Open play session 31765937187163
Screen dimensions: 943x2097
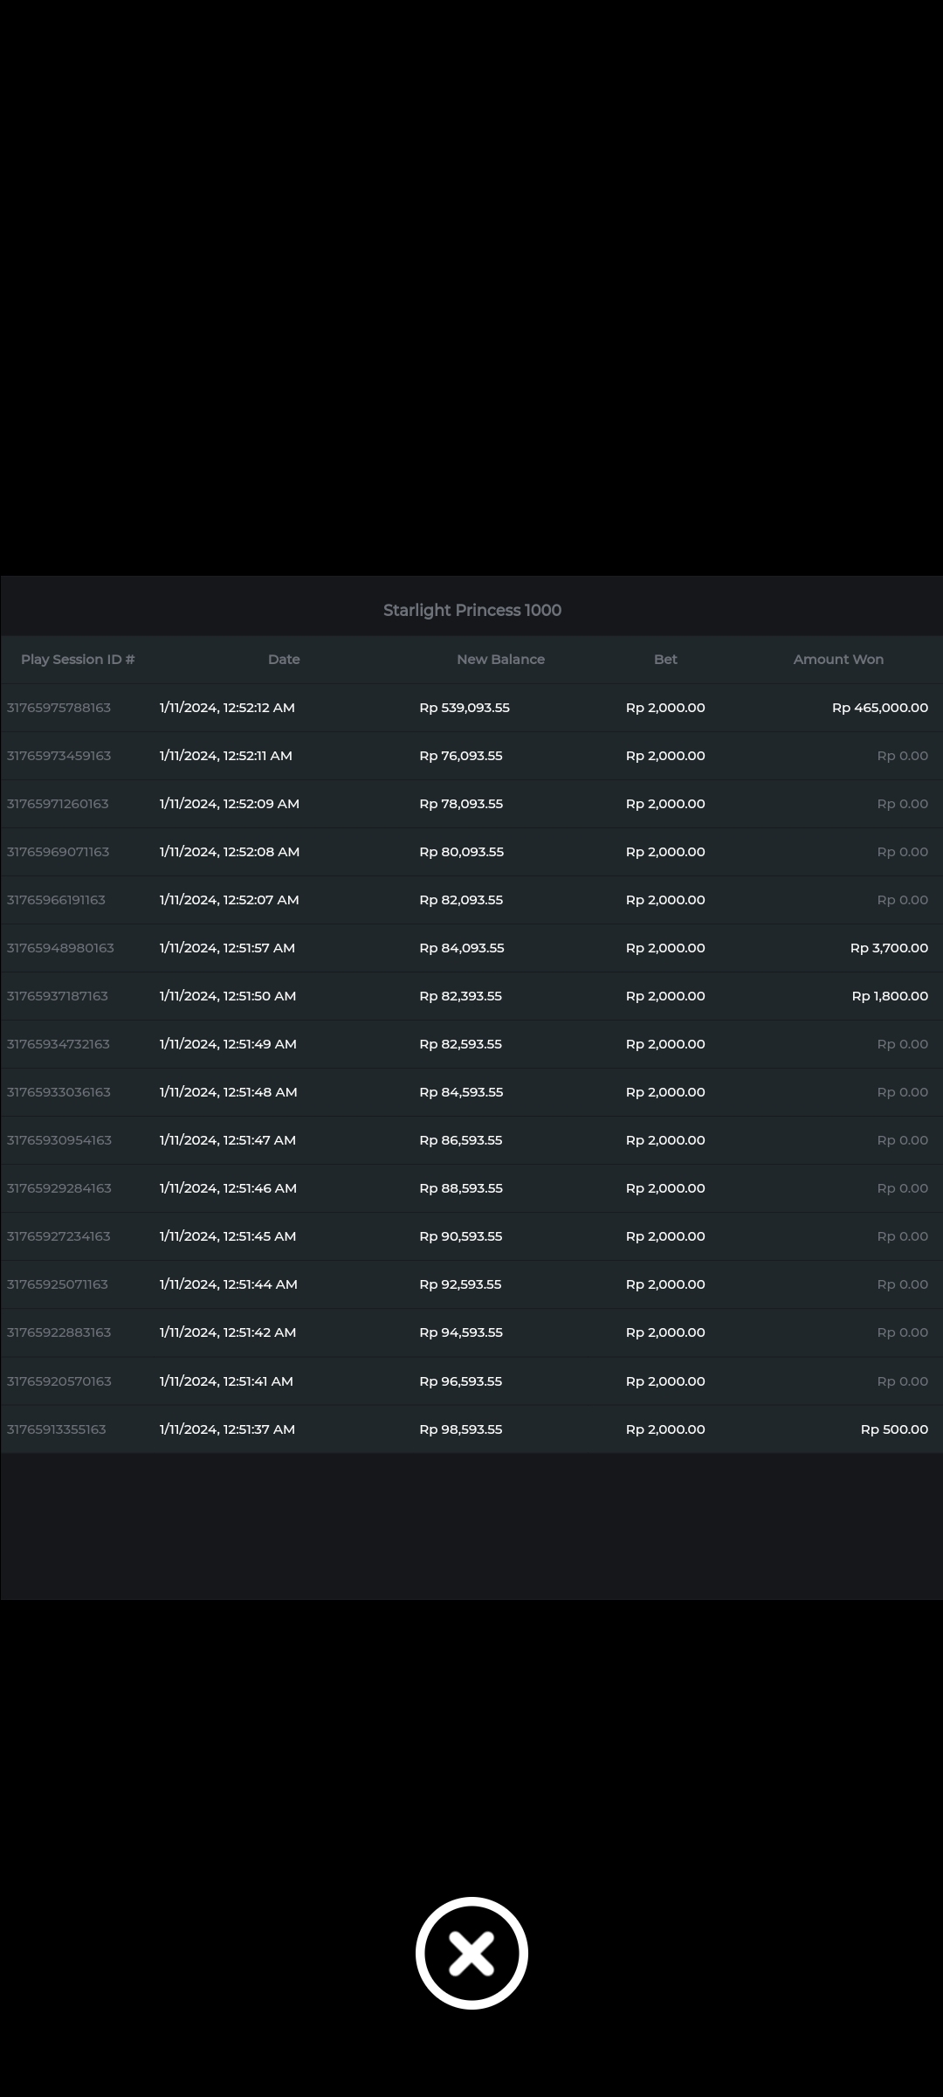[58, 996]
